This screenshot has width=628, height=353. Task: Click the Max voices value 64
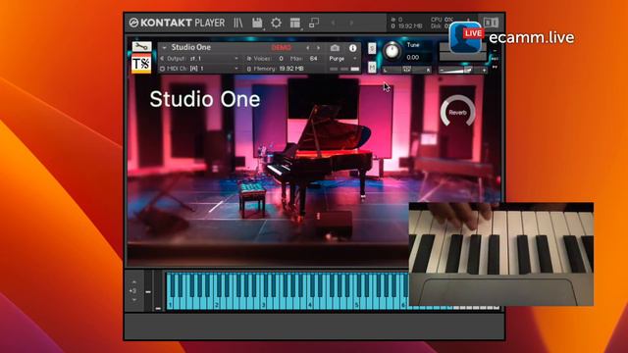point(314,59)
